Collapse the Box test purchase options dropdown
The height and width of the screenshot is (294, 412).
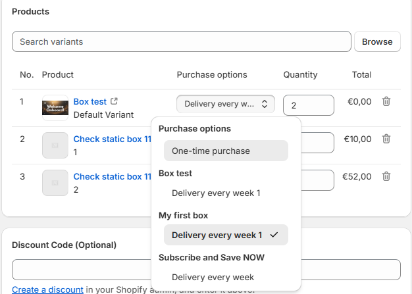(226, 104)
